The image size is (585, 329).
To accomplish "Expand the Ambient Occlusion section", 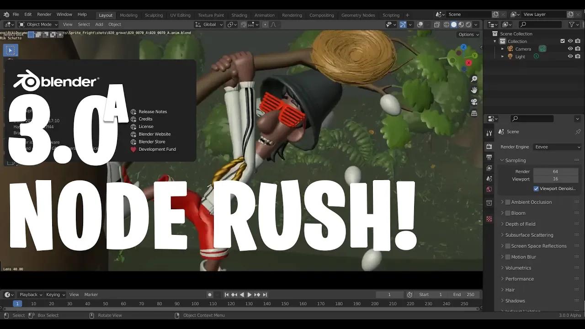I will [502, 202].
